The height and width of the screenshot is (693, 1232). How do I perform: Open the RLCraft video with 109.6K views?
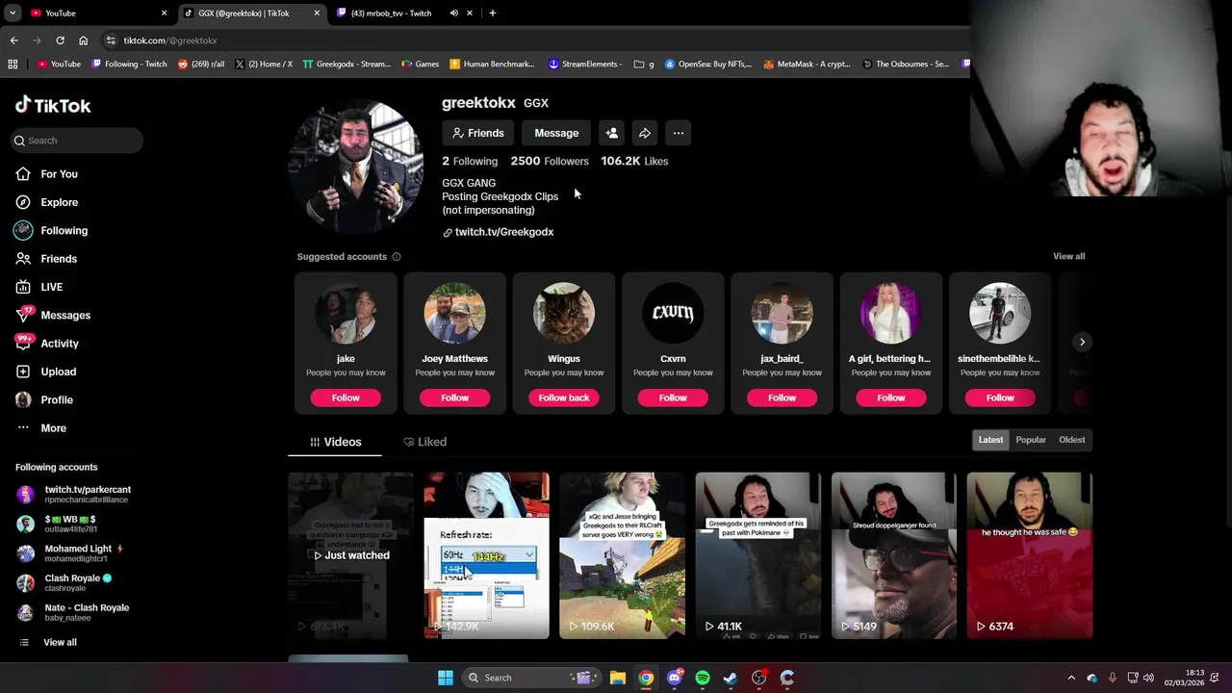pos(622,555)
